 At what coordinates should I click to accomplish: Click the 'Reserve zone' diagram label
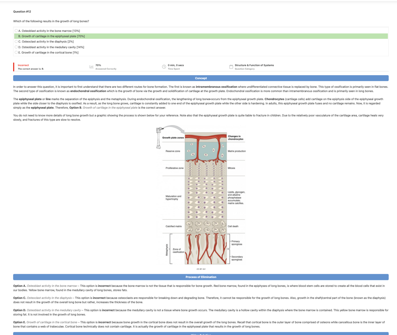click(x=173, y=151)
